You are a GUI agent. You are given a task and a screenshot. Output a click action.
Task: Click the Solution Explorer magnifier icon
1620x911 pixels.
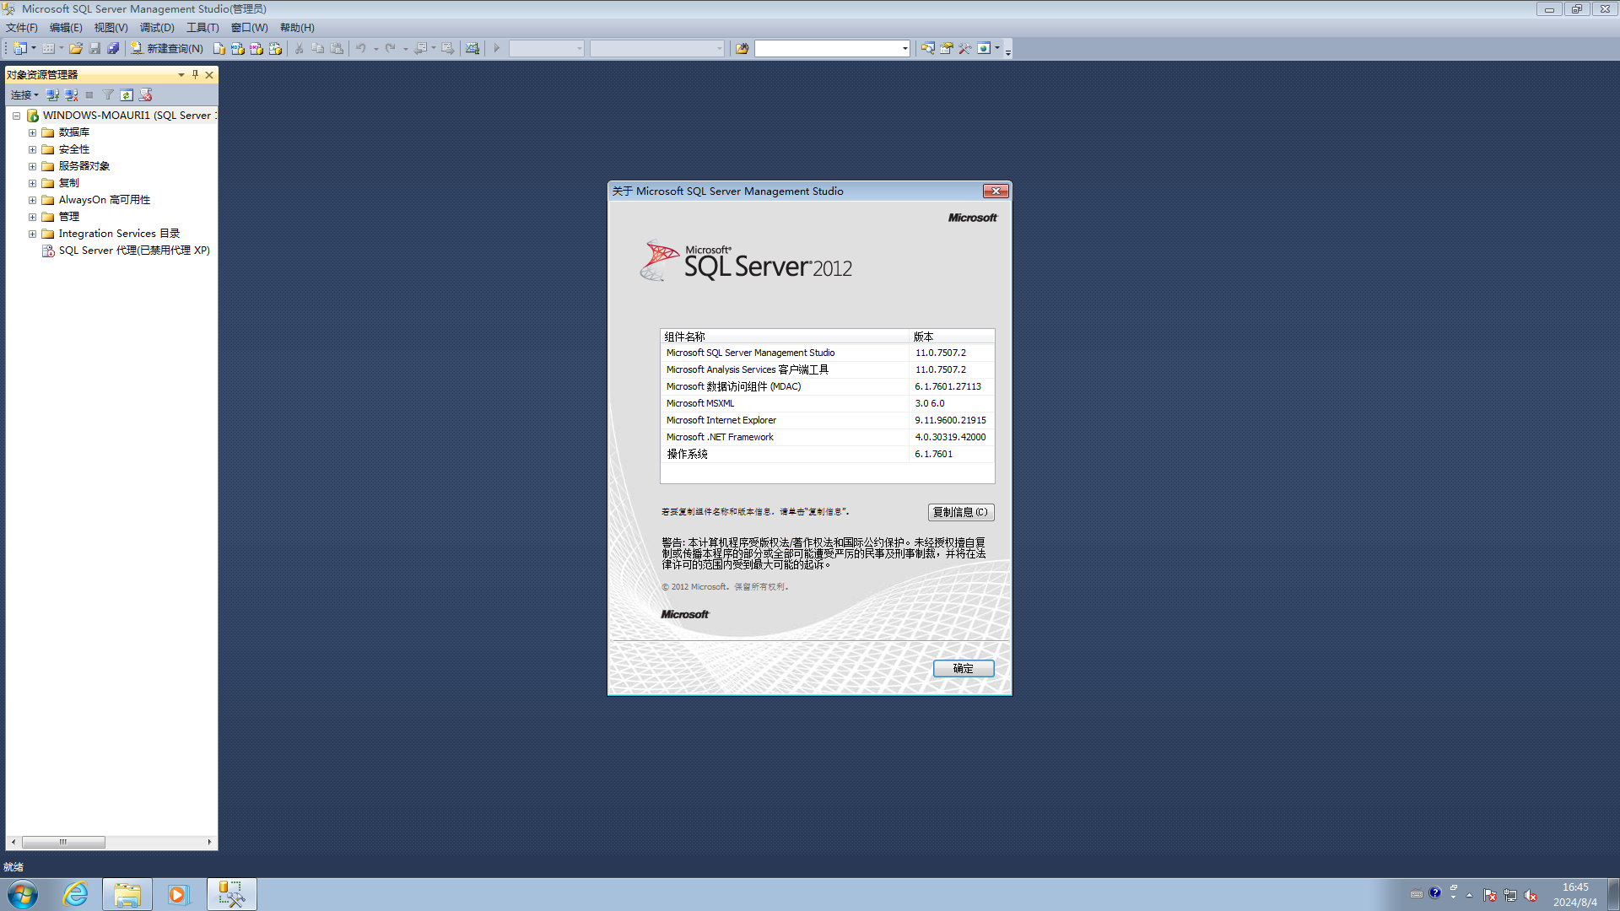tap(927, 49)
